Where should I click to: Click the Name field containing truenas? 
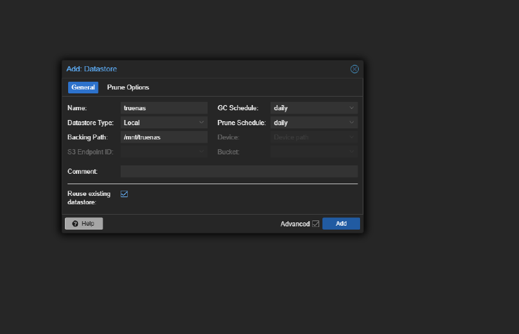(164, 108)
